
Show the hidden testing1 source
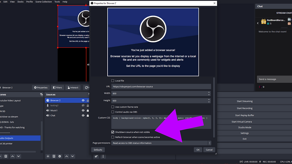click(83, 105)
